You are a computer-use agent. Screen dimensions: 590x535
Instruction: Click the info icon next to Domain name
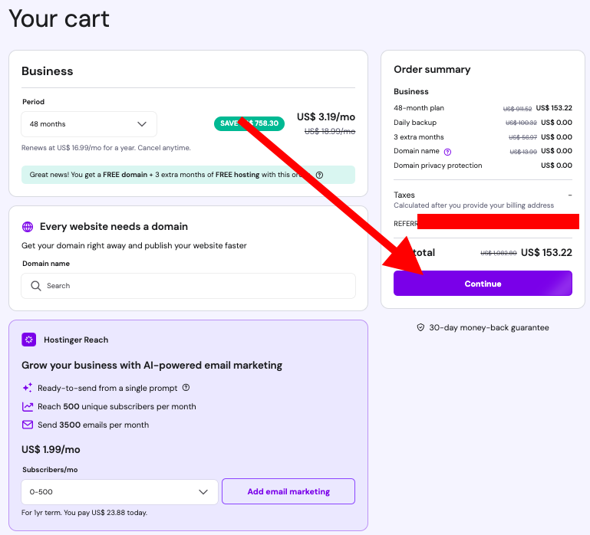coord(447,152)
